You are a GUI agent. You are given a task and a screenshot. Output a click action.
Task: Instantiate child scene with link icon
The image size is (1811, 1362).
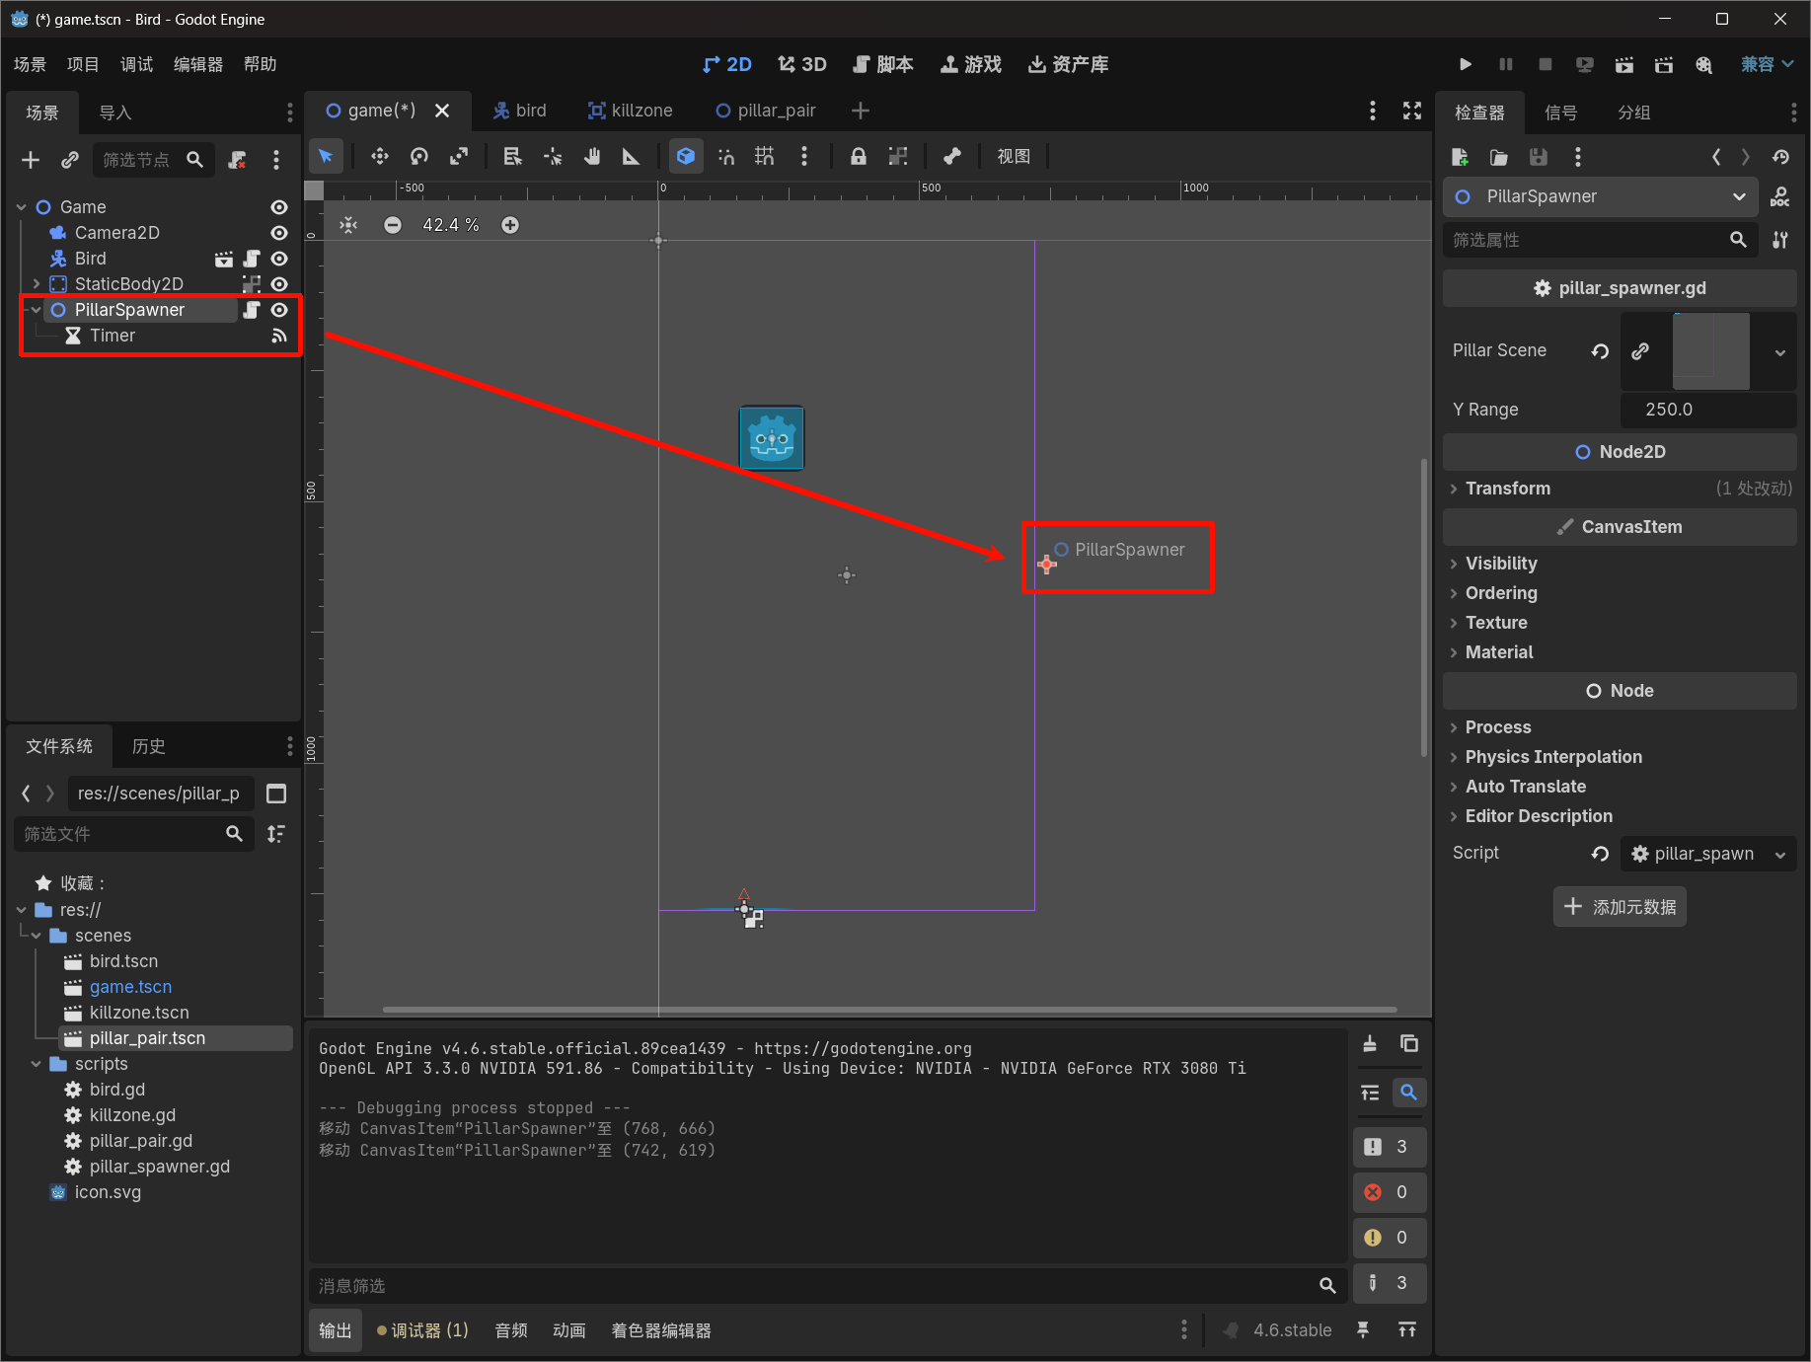click(70, 160)
